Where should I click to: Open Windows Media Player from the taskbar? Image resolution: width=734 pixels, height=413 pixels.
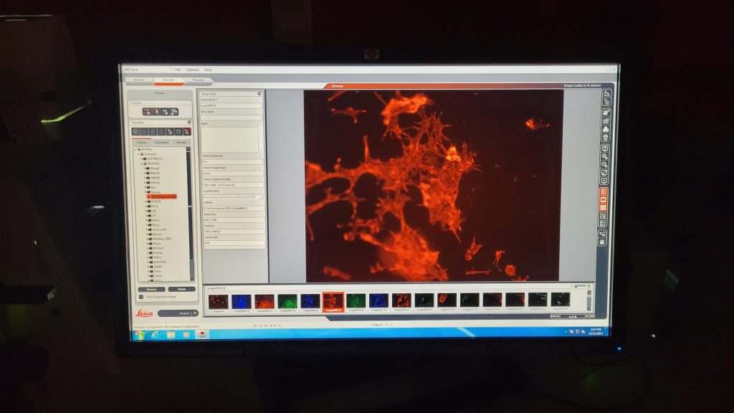[186, 336]
